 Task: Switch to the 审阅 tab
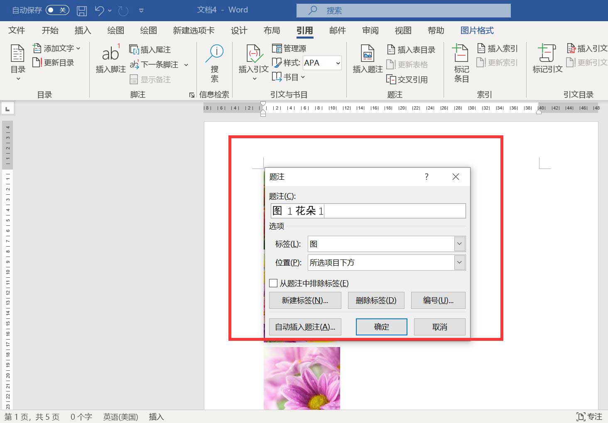[370, 30]
